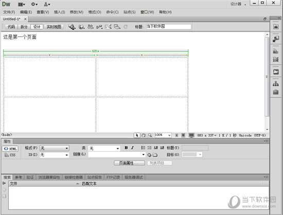Toggle Italic formatting in Properties
This screenshot has height=215, width=283.
132,148
